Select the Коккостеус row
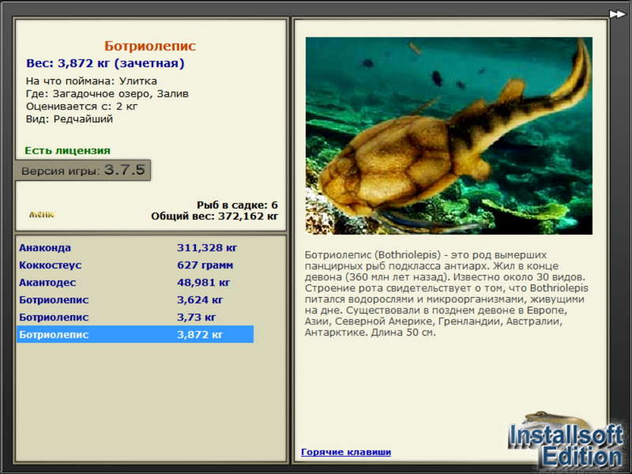This screenshot has width=632, height=474. point(135,265)
